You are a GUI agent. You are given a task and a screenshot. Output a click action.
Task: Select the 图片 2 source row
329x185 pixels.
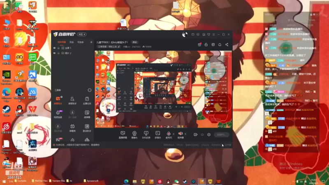point(73,53)
